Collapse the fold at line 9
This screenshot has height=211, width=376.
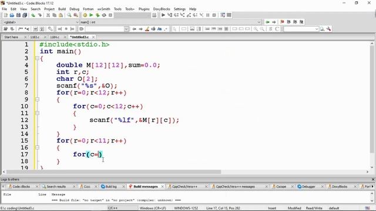coord(37,99)
